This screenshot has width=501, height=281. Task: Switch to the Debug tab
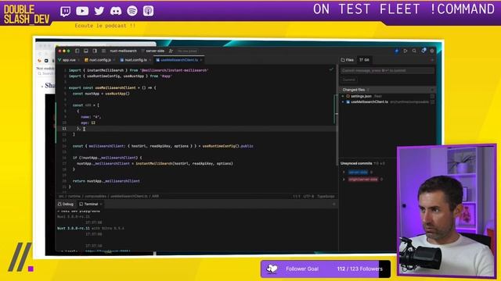tap(66, 205)
